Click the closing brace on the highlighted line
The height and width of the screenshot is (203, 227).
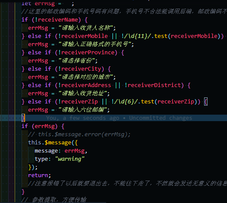point(23,118)
